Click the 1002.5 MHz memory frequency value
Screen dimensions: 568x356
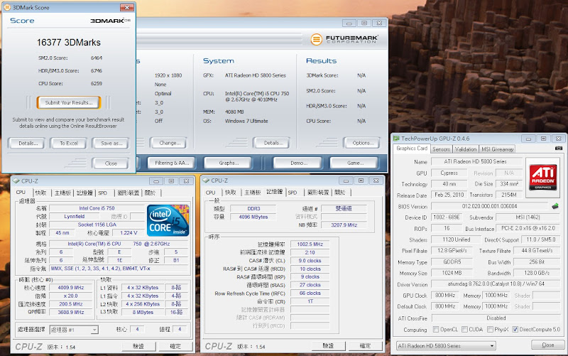310,244
